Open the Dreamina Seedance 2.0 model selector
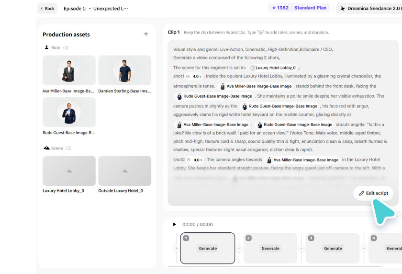 pyautogui.click(x=369, y=9)
